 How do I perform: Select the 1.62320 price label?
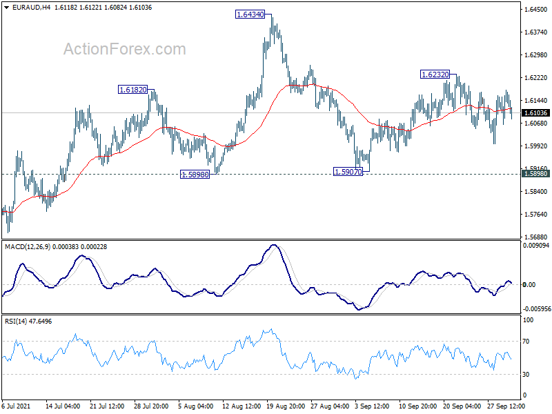pyautogui.click(x=435, y=75)
